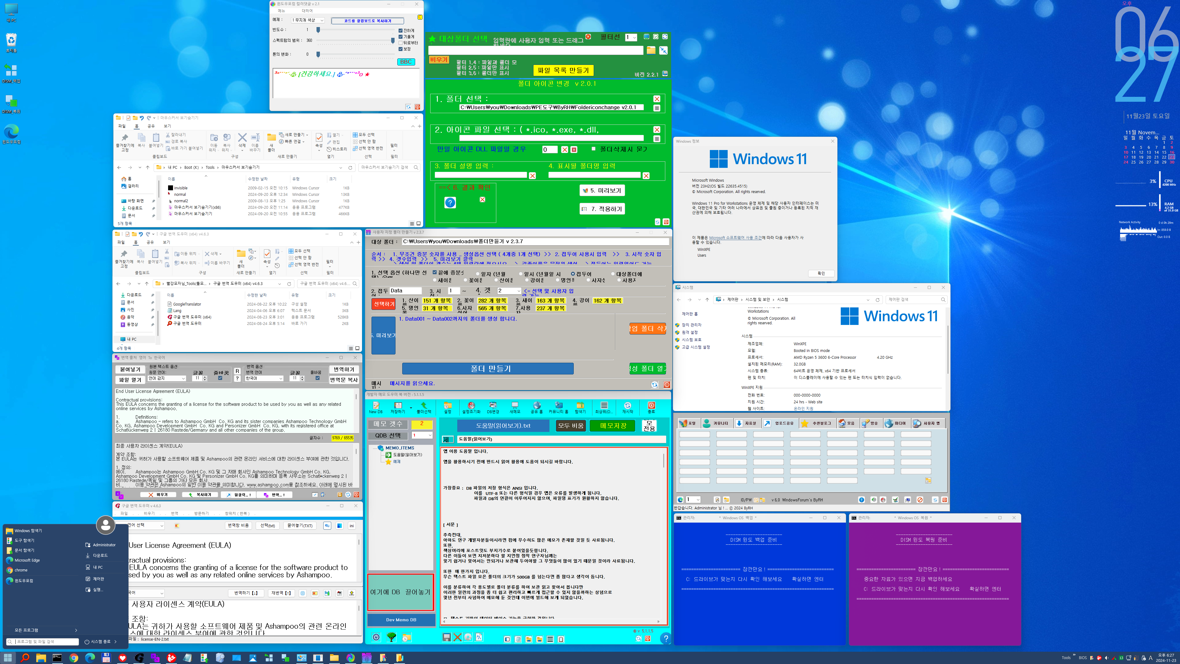Click 번역하기 button in translation window
Screen dimensions: 1180x664
(x=344, y=369)
